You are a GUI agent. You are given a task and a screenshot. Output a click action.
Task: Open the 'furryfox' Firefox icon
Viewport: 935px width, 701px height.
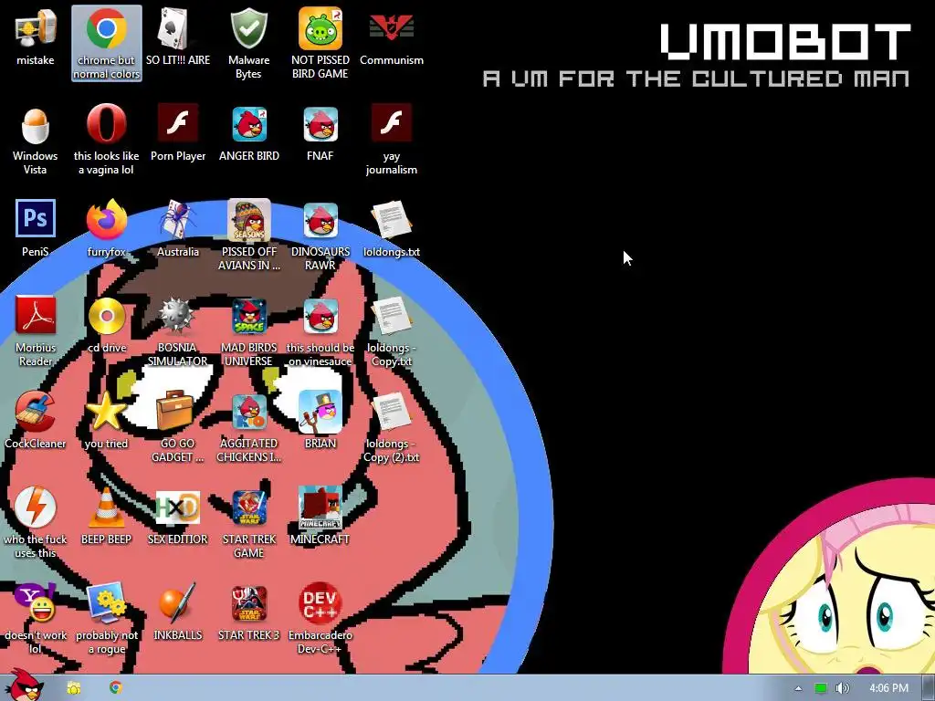[x=107, y=228]
